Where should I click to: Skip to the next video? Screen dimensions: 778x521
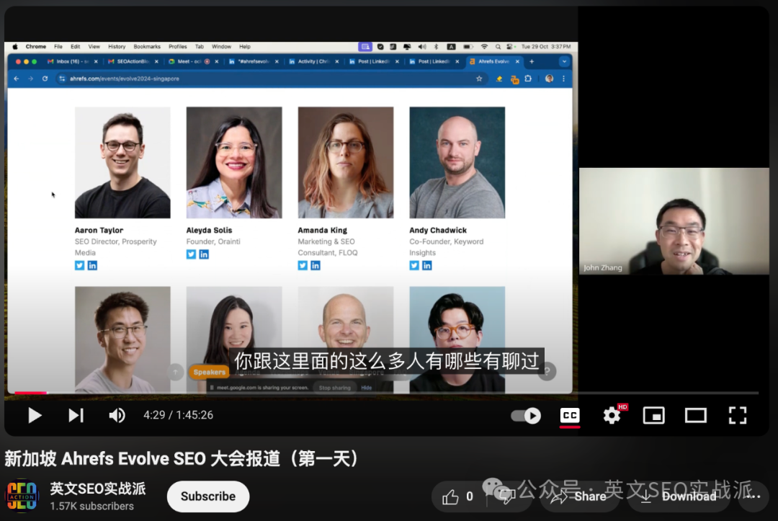tap(76, 415)
